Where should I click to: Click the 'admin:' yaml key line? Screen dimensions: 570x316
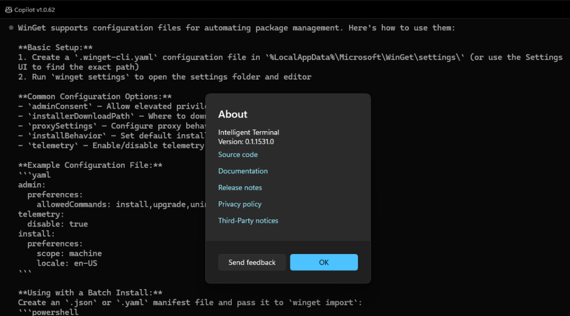click(x=32, y=185)
